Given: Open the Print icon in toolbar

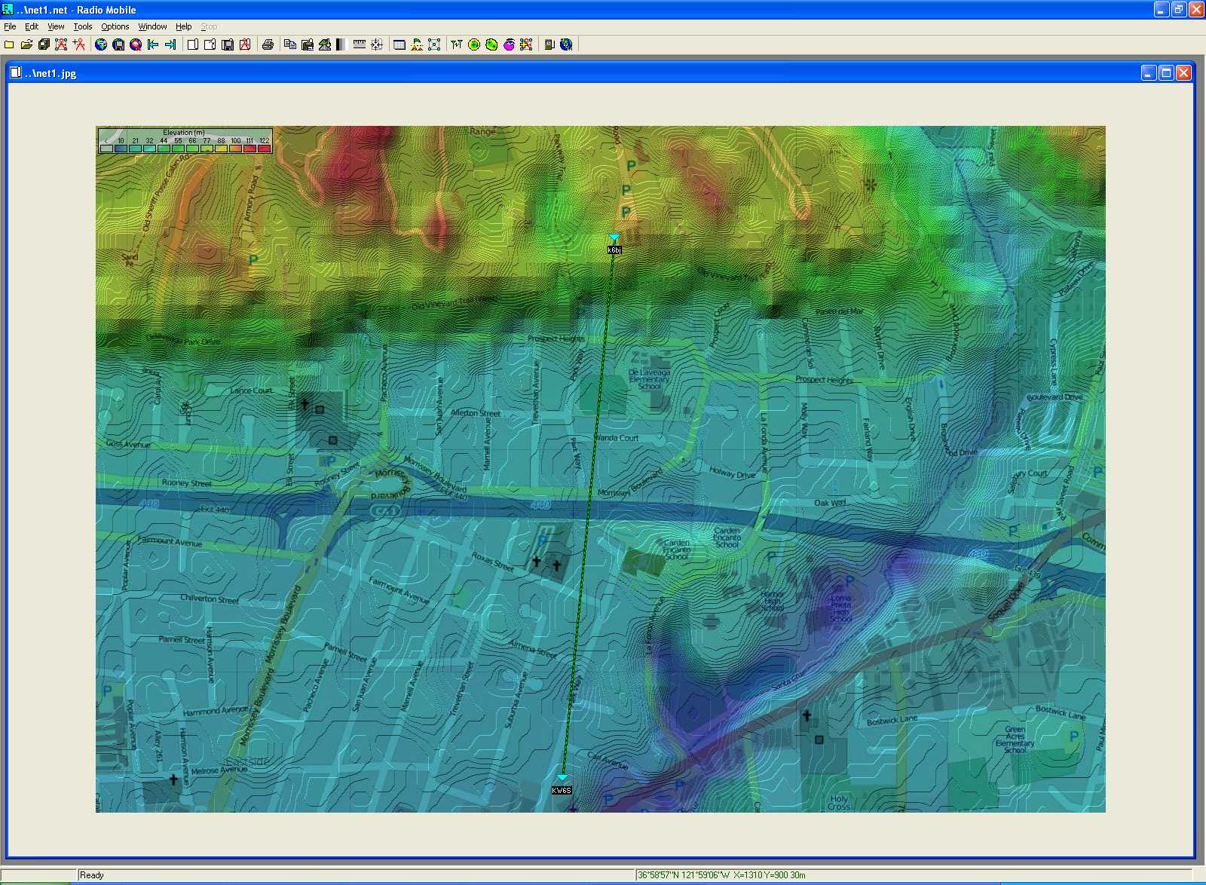Looking at the screenshot, I should pyautogui.click(x=268, y=44).
